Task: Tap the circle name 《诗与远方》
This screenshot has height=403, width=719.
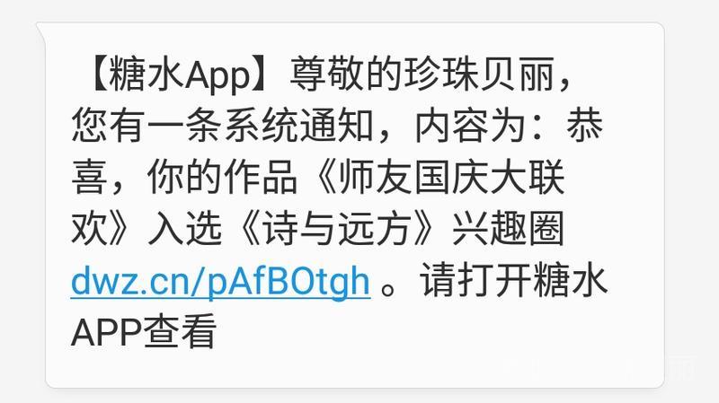Action: click(x=337, y=229)
